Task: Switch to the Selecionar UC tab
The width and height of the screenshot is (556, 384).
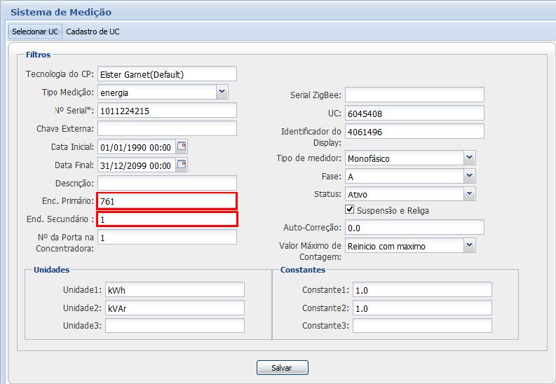Action: [35, 32]
